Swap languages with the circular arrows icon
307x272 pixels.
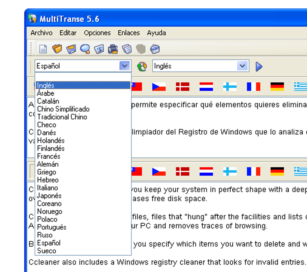pos(142,66)
